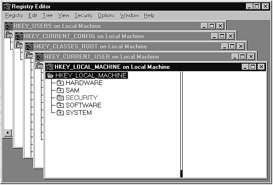Viewport: 273px width, 185px height.
Task: Click the HKEY_CURRENT_CONFIG window system menu icon
Action: (x=19, y=36)
